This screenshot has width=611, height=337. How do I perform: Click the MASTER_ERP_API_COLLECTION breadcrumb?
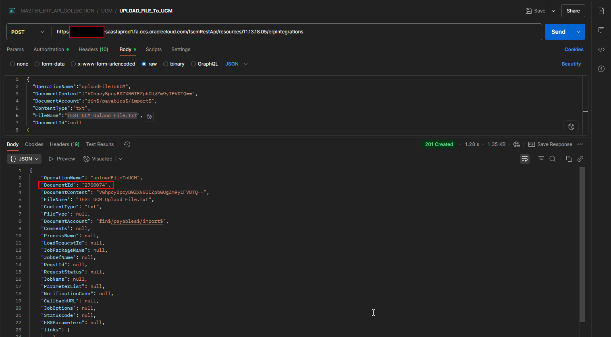pyautogui.click(x=57, y=11)
